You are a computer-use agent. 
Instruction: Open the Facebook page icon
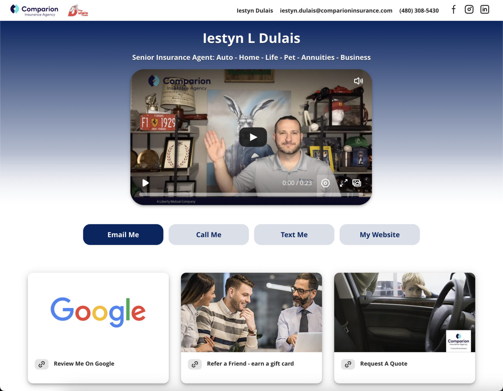coord(453,10)
